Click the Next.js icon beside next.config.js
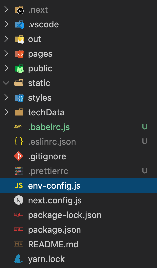 (x=19, y=200)
